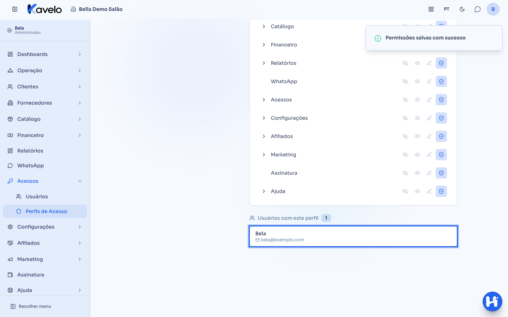Expand the Relatórios permission row
The width and height of the screenshot is (508, 317).
[264, 63]
